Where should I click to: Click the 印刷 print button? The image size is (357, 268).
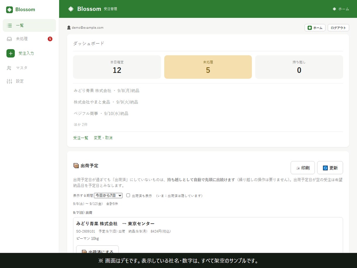[303, 168]
